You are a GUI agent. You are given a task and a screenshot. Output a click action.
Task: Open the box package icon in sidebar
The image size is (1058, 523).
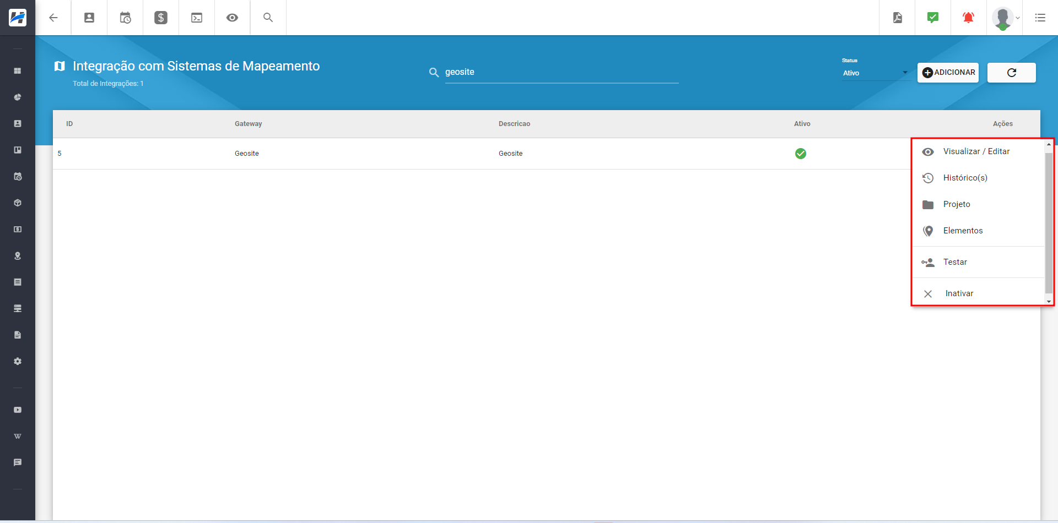(x=18, y=203)
